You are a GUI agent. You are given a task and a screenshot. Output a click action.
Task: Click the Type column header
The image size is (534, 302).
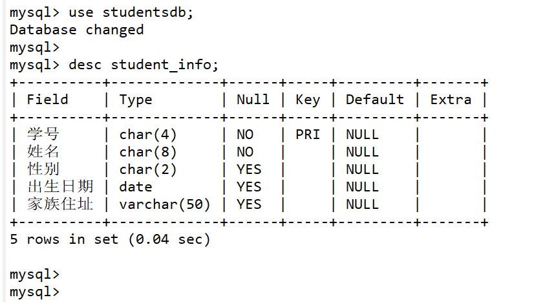tap(136, 100)
